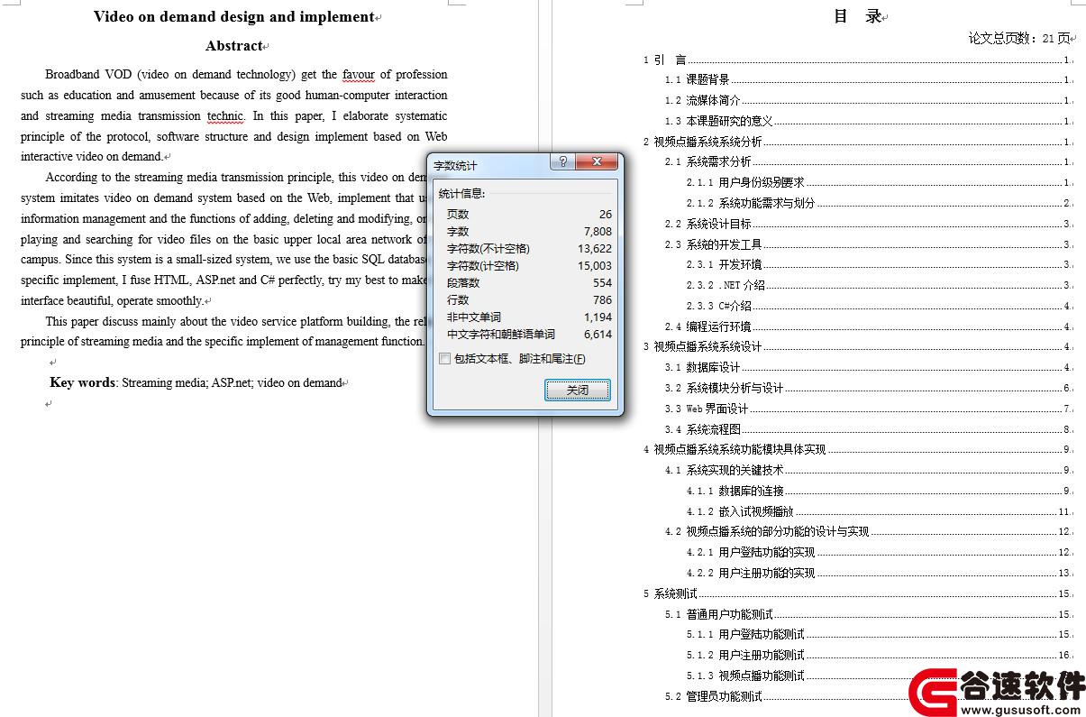Click TOC entry '4 视频点播系统系统功能模块具体实现'

(857, 450)
